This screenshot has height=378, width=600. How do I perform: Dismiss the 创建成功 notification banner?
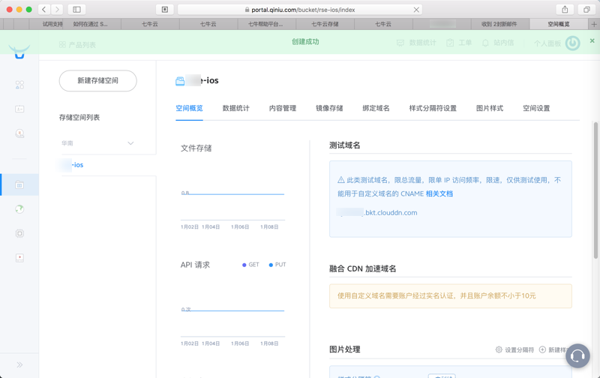[x=592, y=41]
